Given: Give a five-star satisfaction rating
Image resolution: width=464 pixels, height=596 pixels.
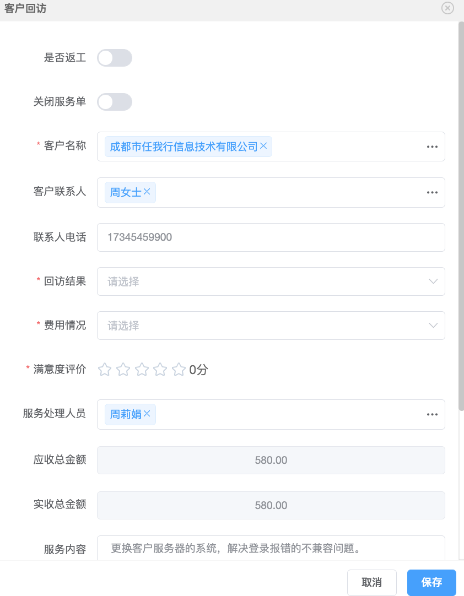Looking at the screenshot, I should 179,370.
